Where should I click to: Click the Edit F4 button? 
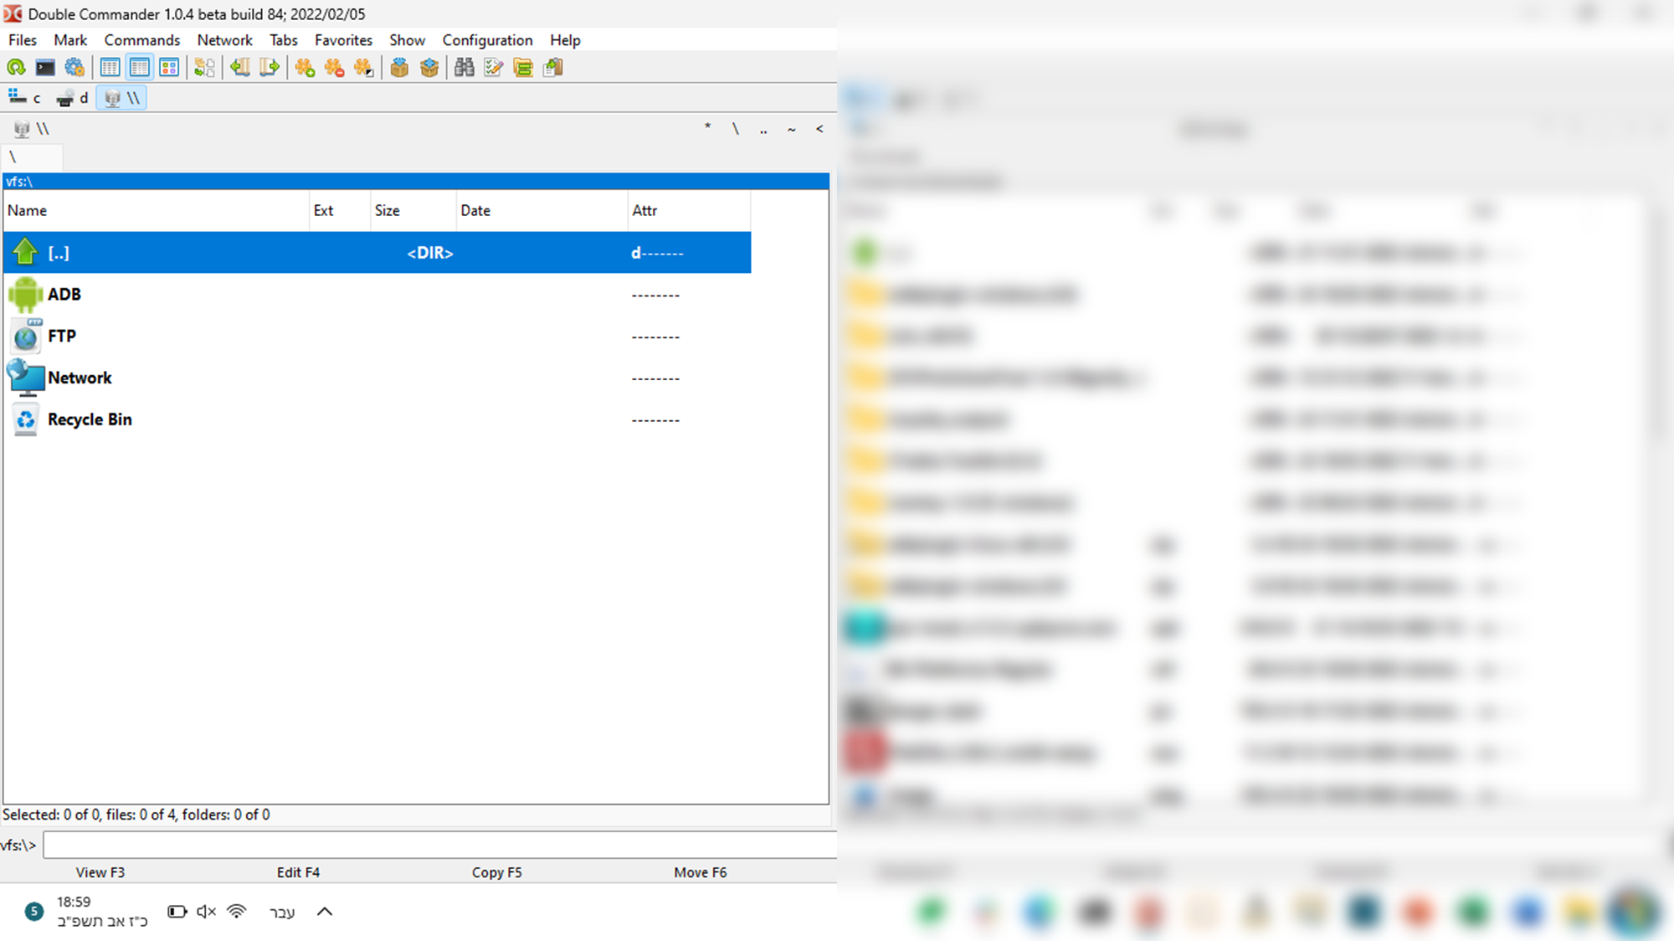[x=299, y=872]
